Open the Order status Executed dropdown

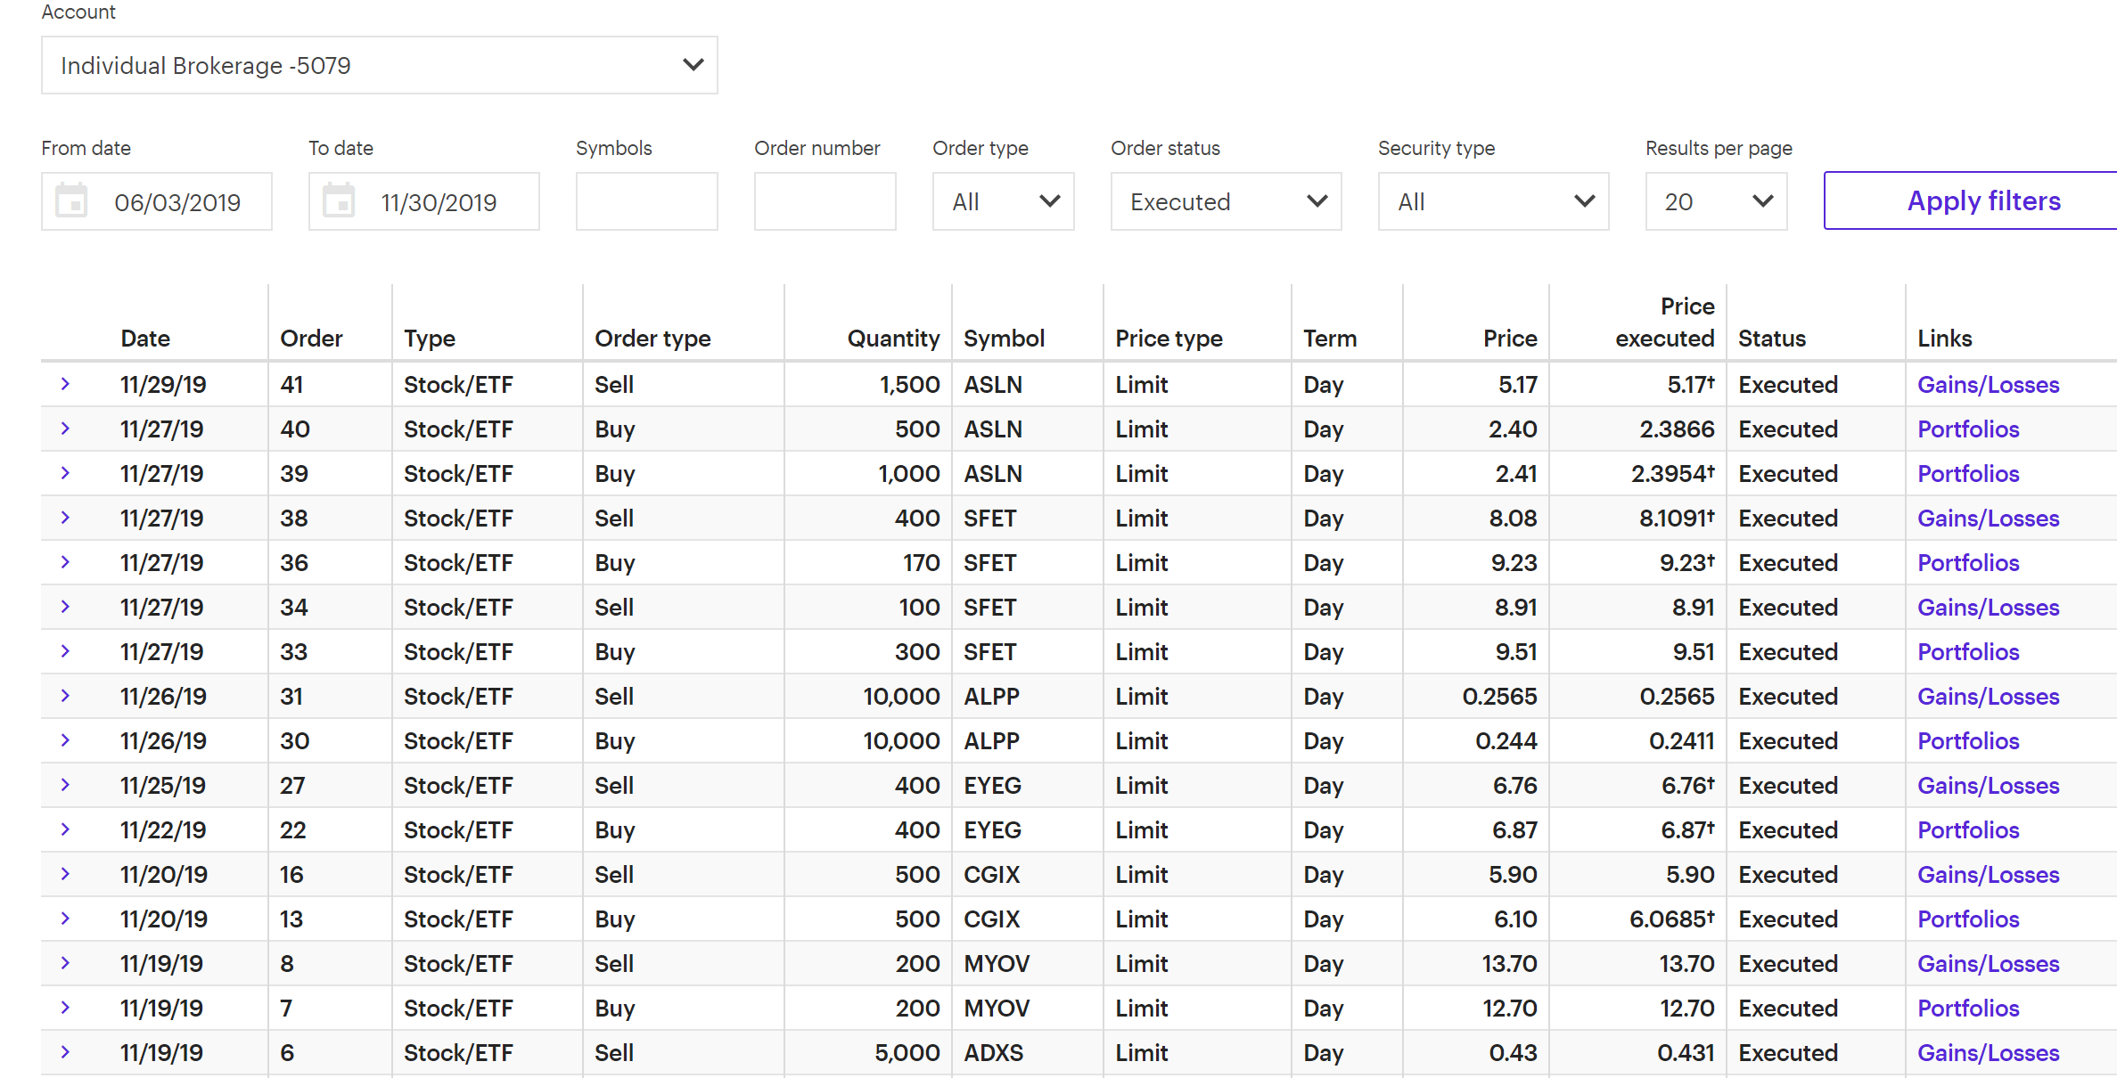point(1226,201)
